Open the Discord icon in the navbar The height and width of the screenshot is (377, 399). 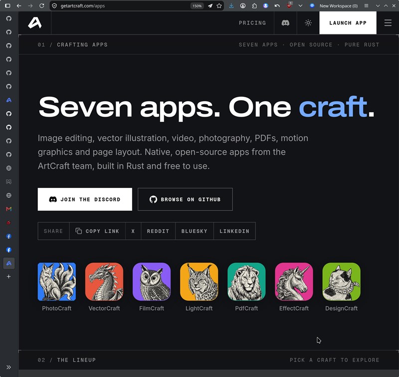point(285,23)
